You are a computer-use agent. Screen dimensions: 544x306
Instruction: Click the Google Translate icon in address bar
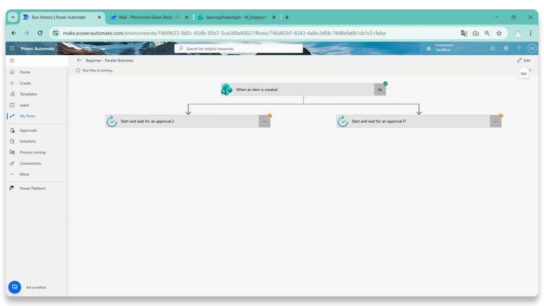coord(464,33)
